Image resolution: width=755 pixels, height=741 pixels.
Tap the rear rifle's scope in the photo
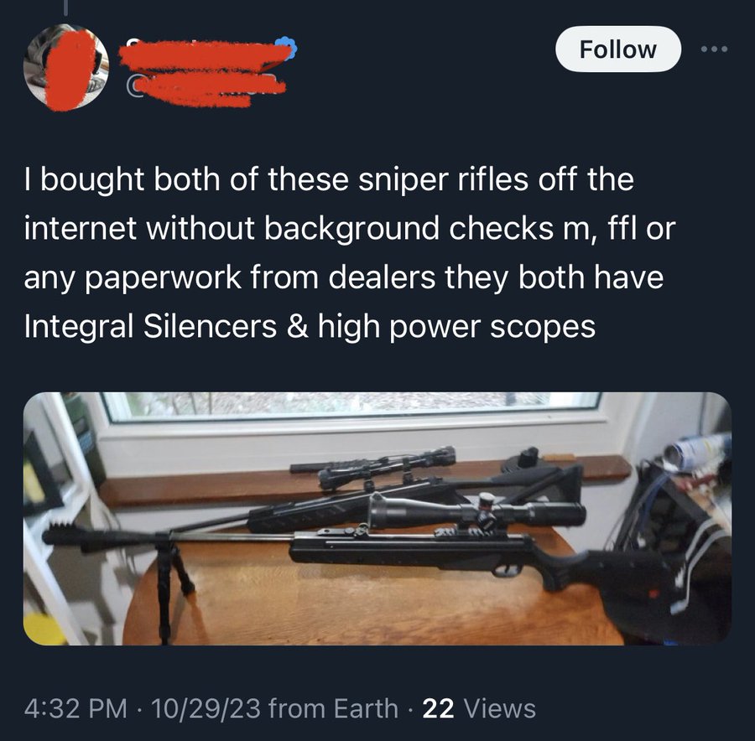[x=373, y=464]
